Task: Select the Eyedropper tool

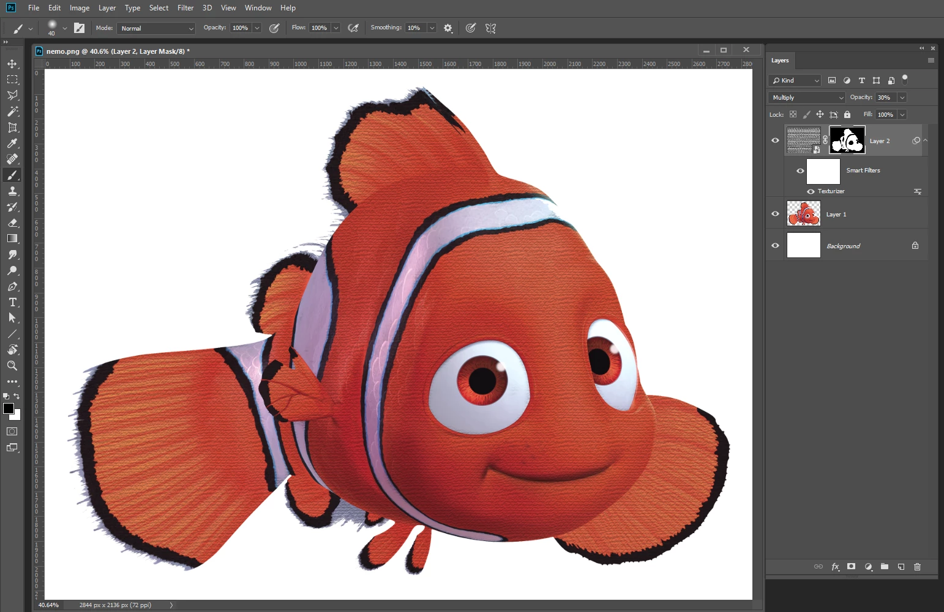Action: pos(12,143)
